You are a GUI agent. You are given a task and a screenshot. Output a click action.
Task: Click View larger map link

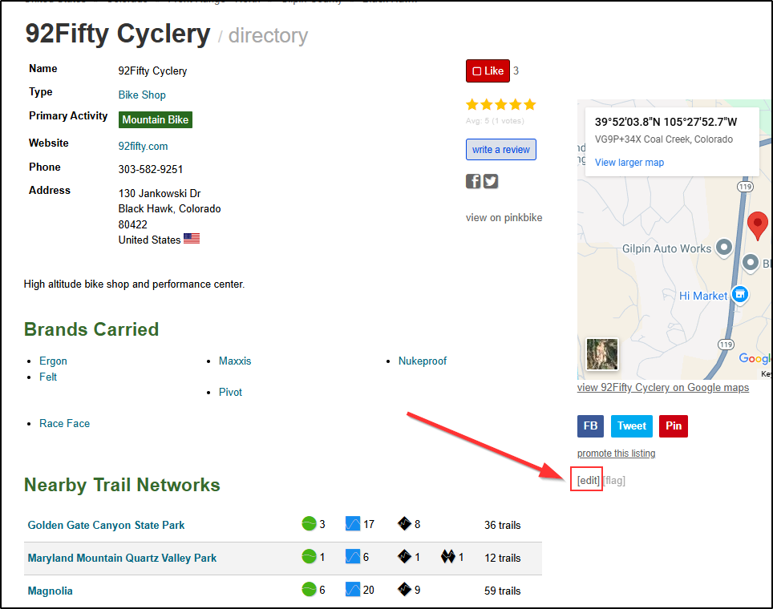629,163
